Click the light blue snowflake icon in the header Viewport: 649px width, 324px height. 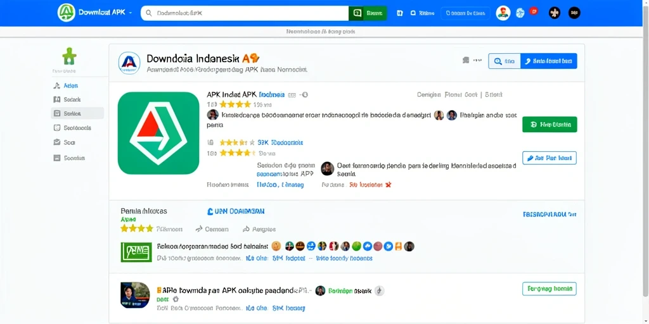(x=520, y=13)
